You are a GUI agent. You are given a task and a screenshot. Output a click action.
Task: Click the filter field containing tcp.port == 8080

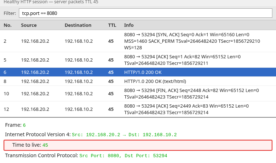click(146, 13)
